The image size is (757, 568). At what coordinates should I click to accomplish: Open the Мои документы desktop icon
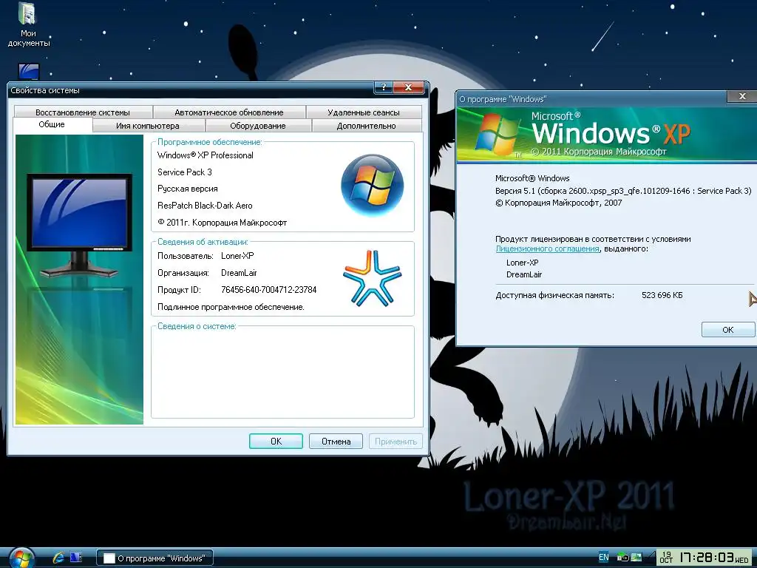point(29,25)
